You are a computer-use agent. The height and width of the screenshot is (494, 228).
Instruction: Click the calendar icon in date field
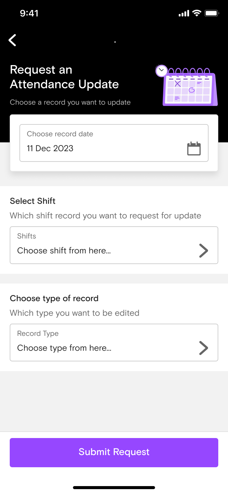[x=194, y=148]
